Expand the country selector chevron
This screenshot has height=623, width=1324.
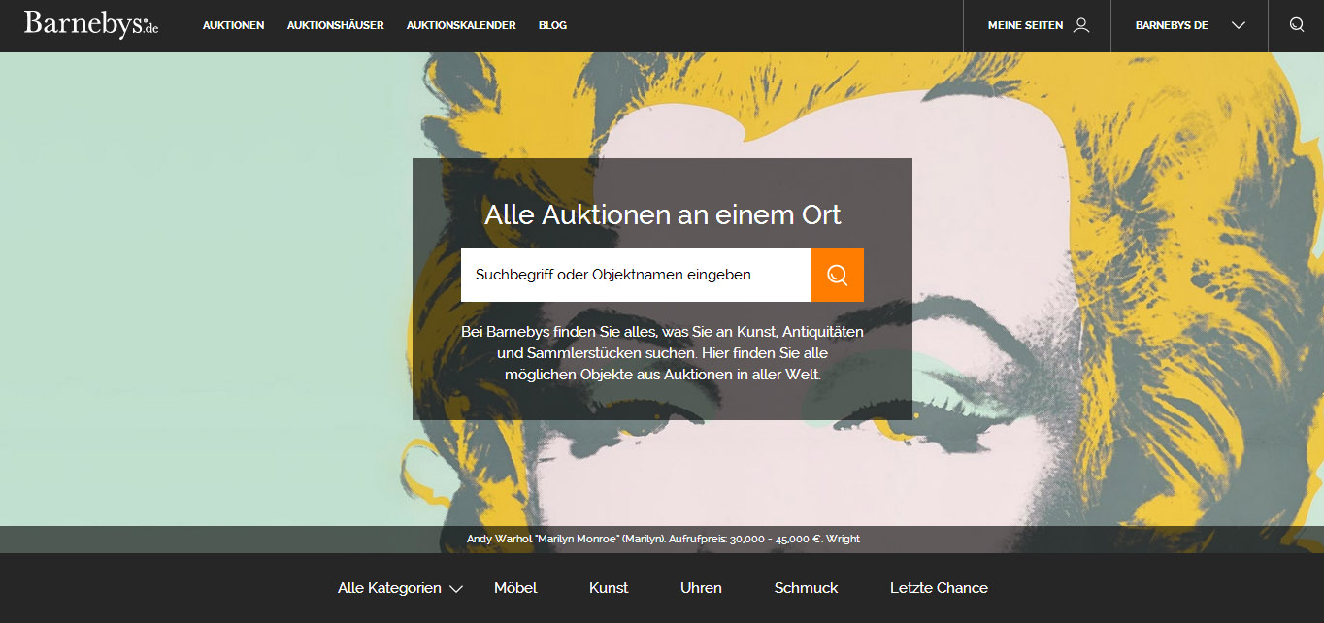pos(1238,26)
